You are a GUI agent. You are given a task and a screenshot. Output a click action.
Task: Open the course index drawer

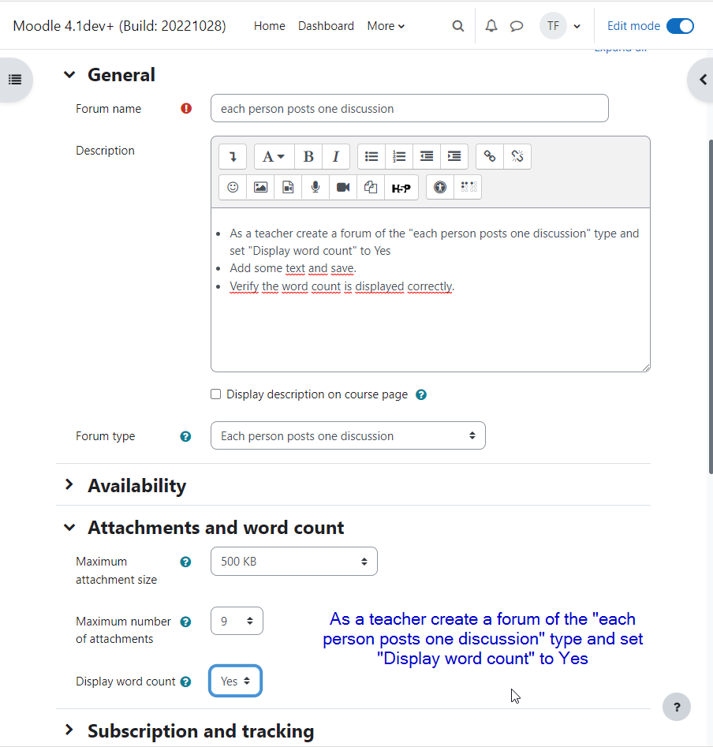[15, 80]
